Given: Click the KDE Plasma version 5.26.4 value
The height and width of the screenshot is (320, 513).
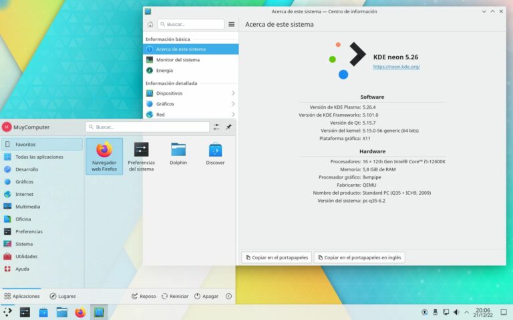Looking at the screenshot, I should click(369, 107).
